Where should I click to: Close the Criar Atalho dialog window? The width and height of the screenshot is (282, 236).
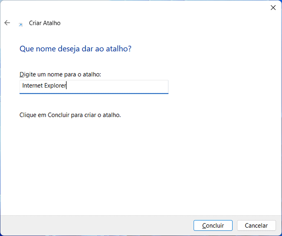(273, 8)
